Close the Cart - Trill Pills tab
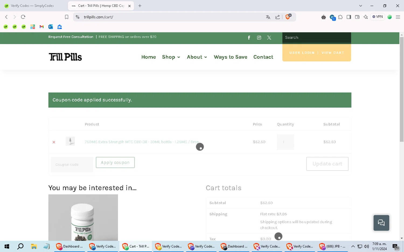Viewport: 404px width, 252px height. 129,6
